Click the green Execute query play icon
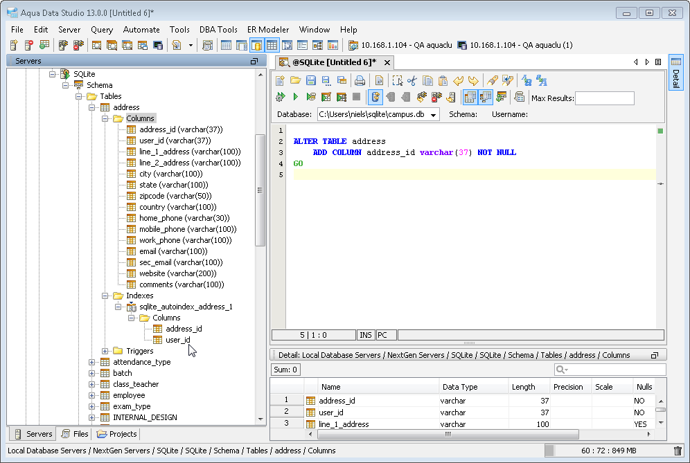 click(x=296, y=97)
